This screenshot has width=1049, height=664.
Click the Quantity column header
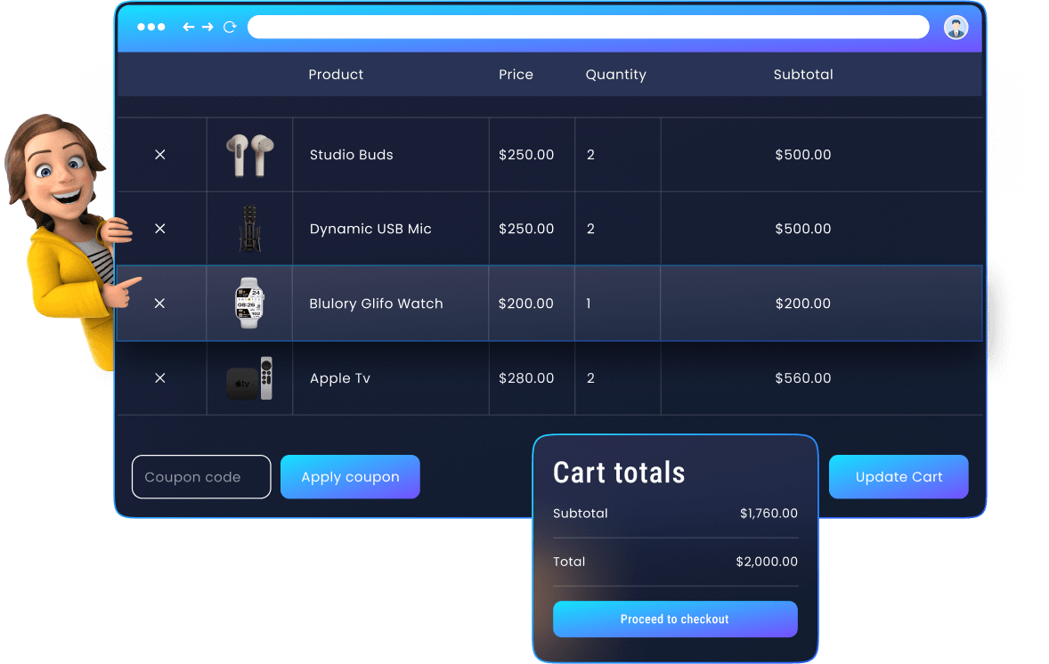616,75
